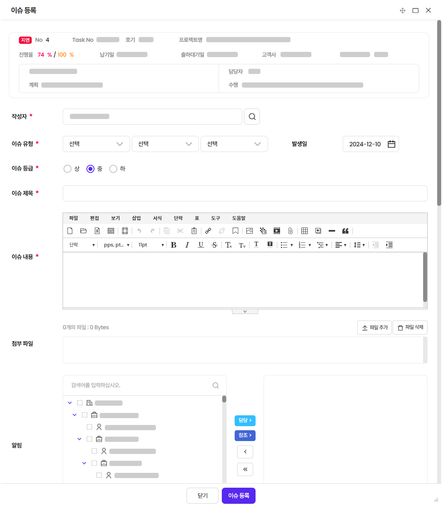Screen dimensions: 442x507
Task: Collapse the top-level node in the notification tree
Action: click(x=70, y=403)
